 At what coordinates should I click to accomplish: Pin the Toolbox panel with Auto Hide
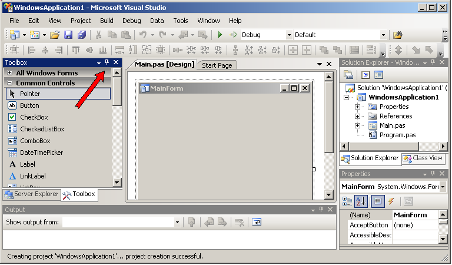[107, 62]
